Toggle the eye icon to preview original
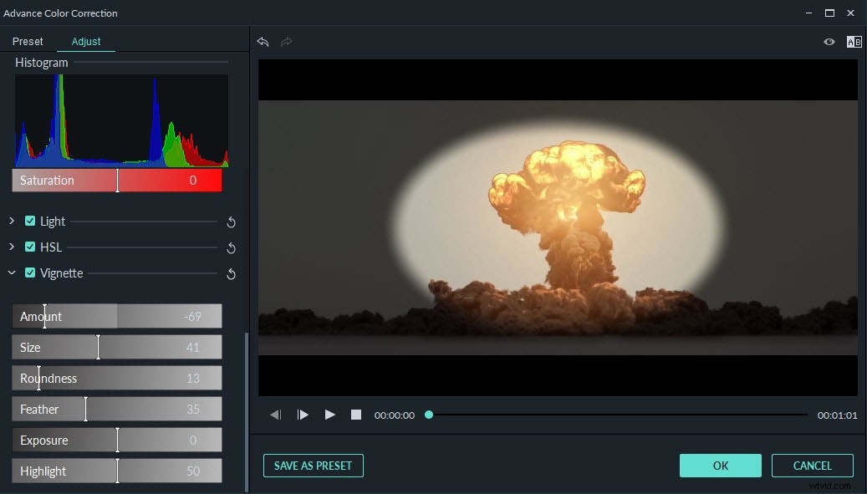The height and width of the screenshot is (494, 867). 829,41
